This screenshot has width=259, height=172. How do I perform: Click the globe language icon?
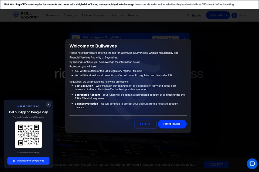[234, 15]
